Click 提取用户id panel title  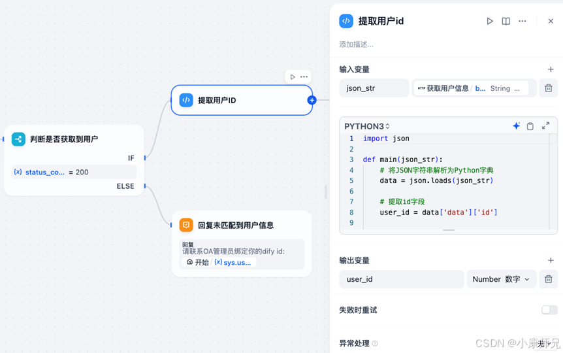point(381,21)
